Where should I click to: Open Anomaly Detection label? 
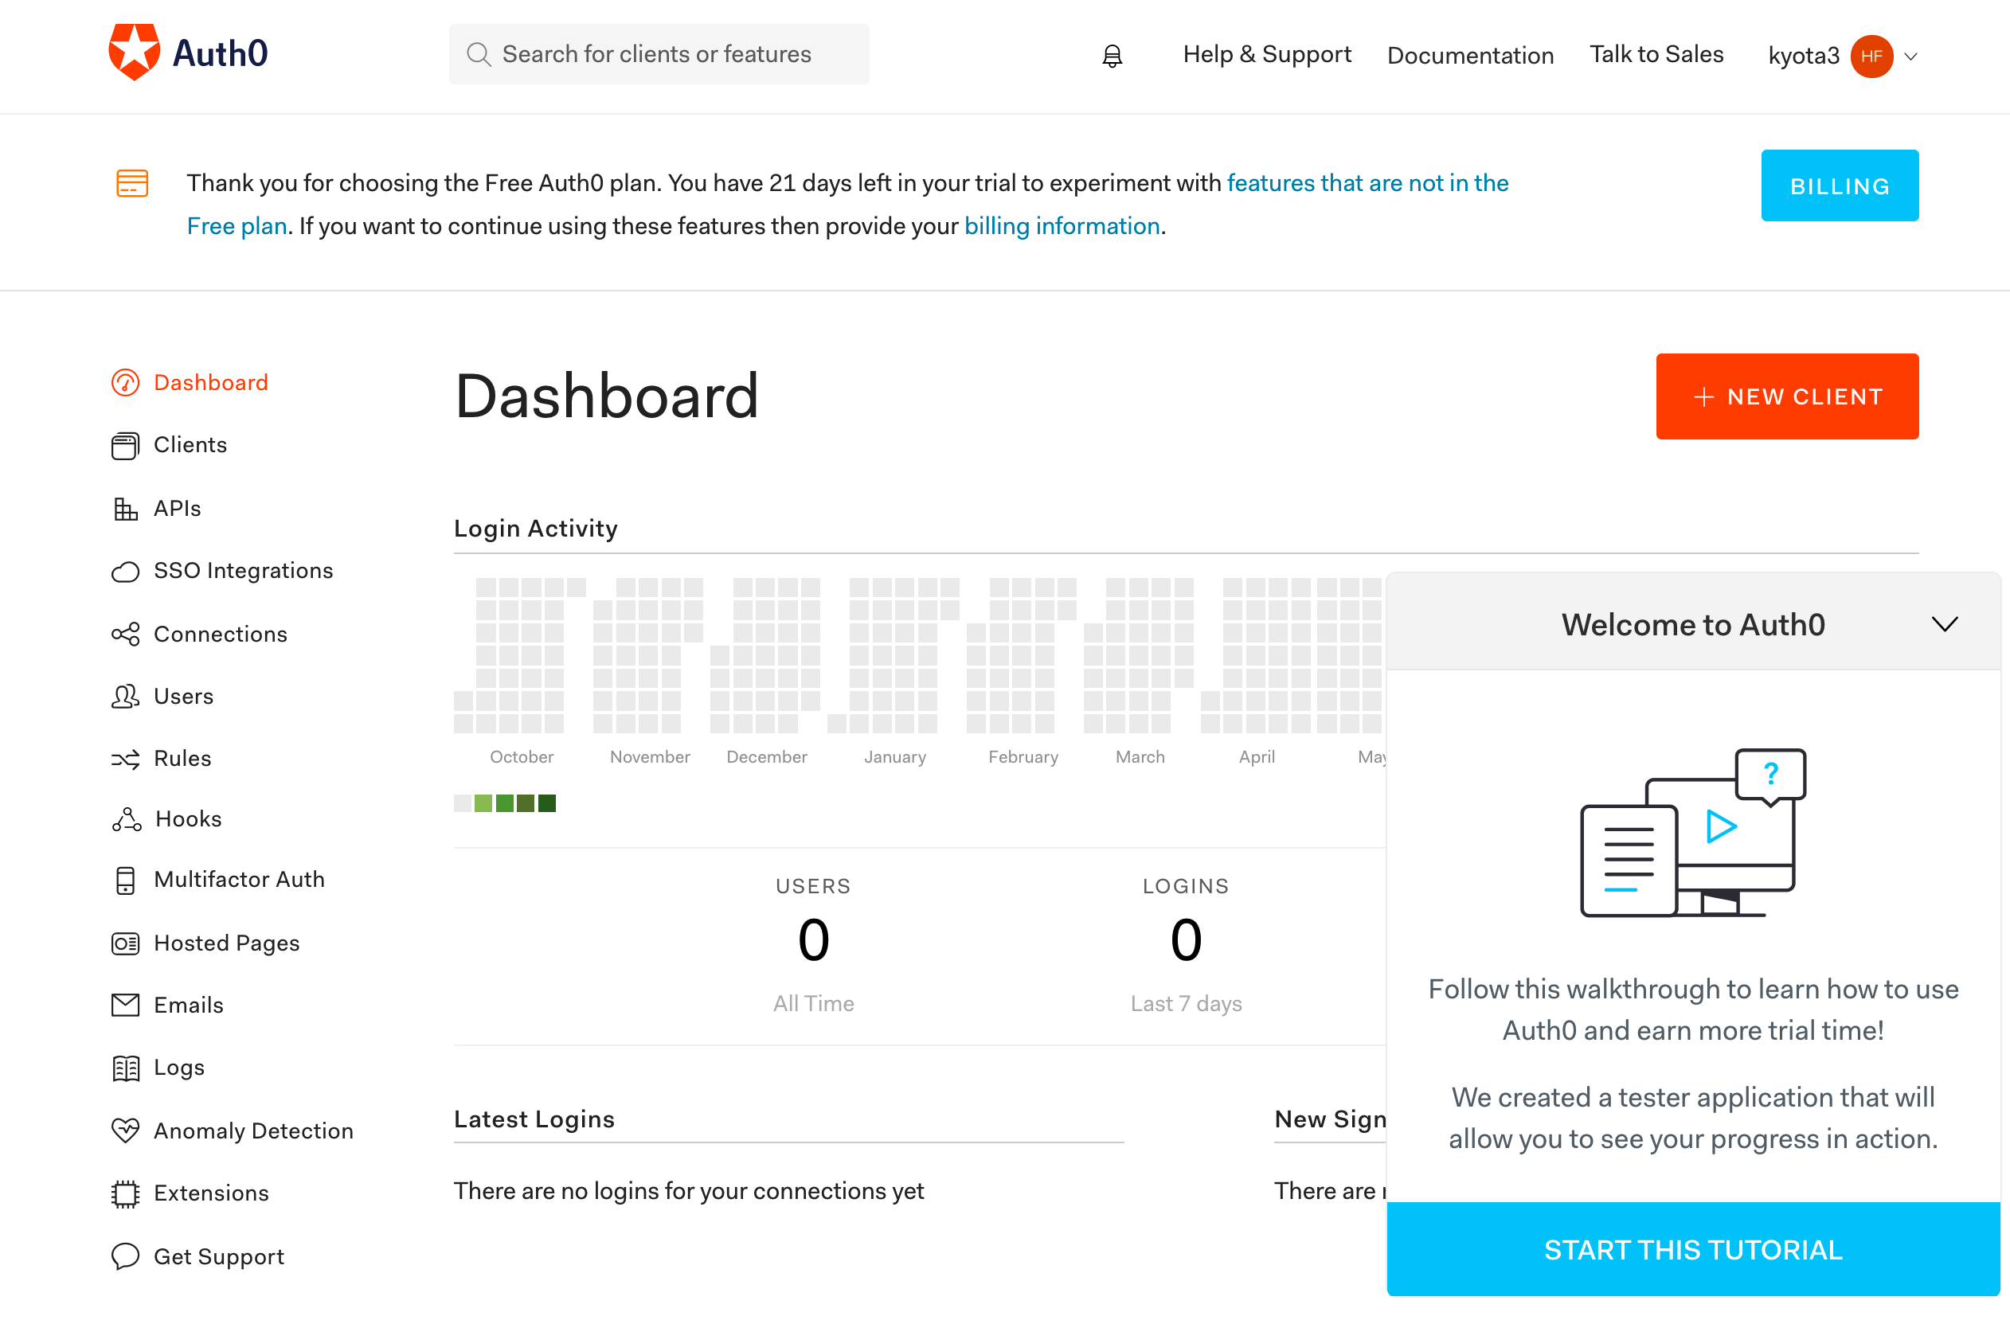click(x=253, y=1131)
